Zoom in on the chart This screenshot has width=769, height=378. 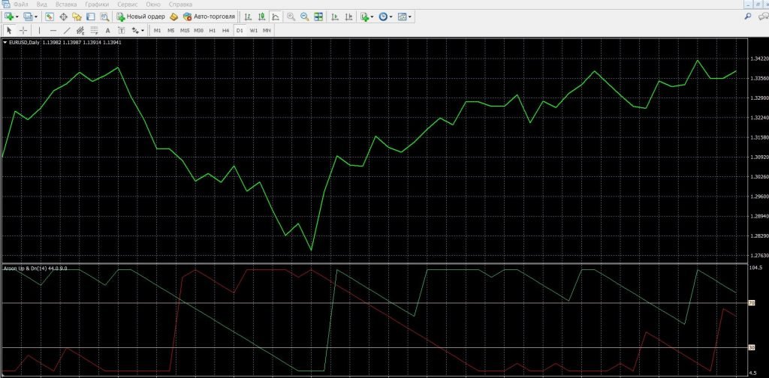pos(291,16)
